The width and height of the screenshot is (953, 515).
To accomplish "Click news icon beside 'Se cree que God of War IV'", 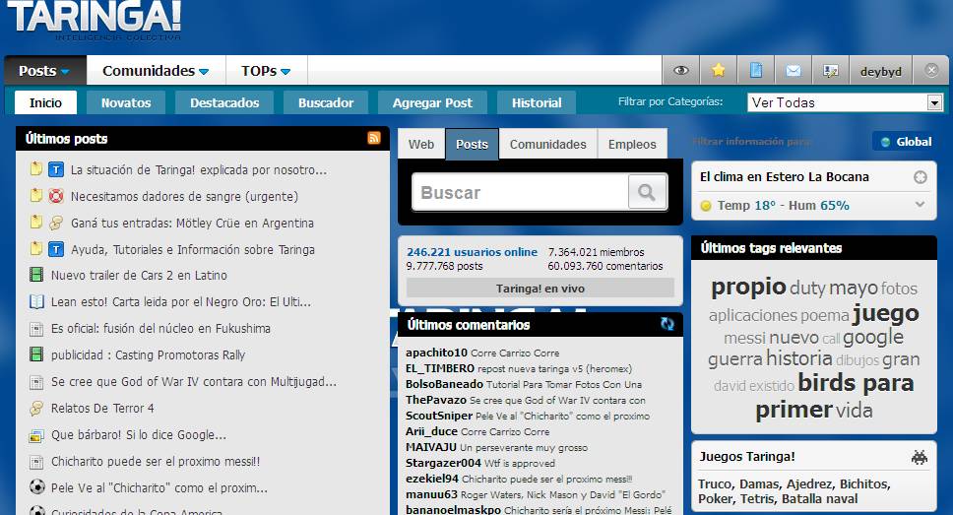I will point(36,382).
